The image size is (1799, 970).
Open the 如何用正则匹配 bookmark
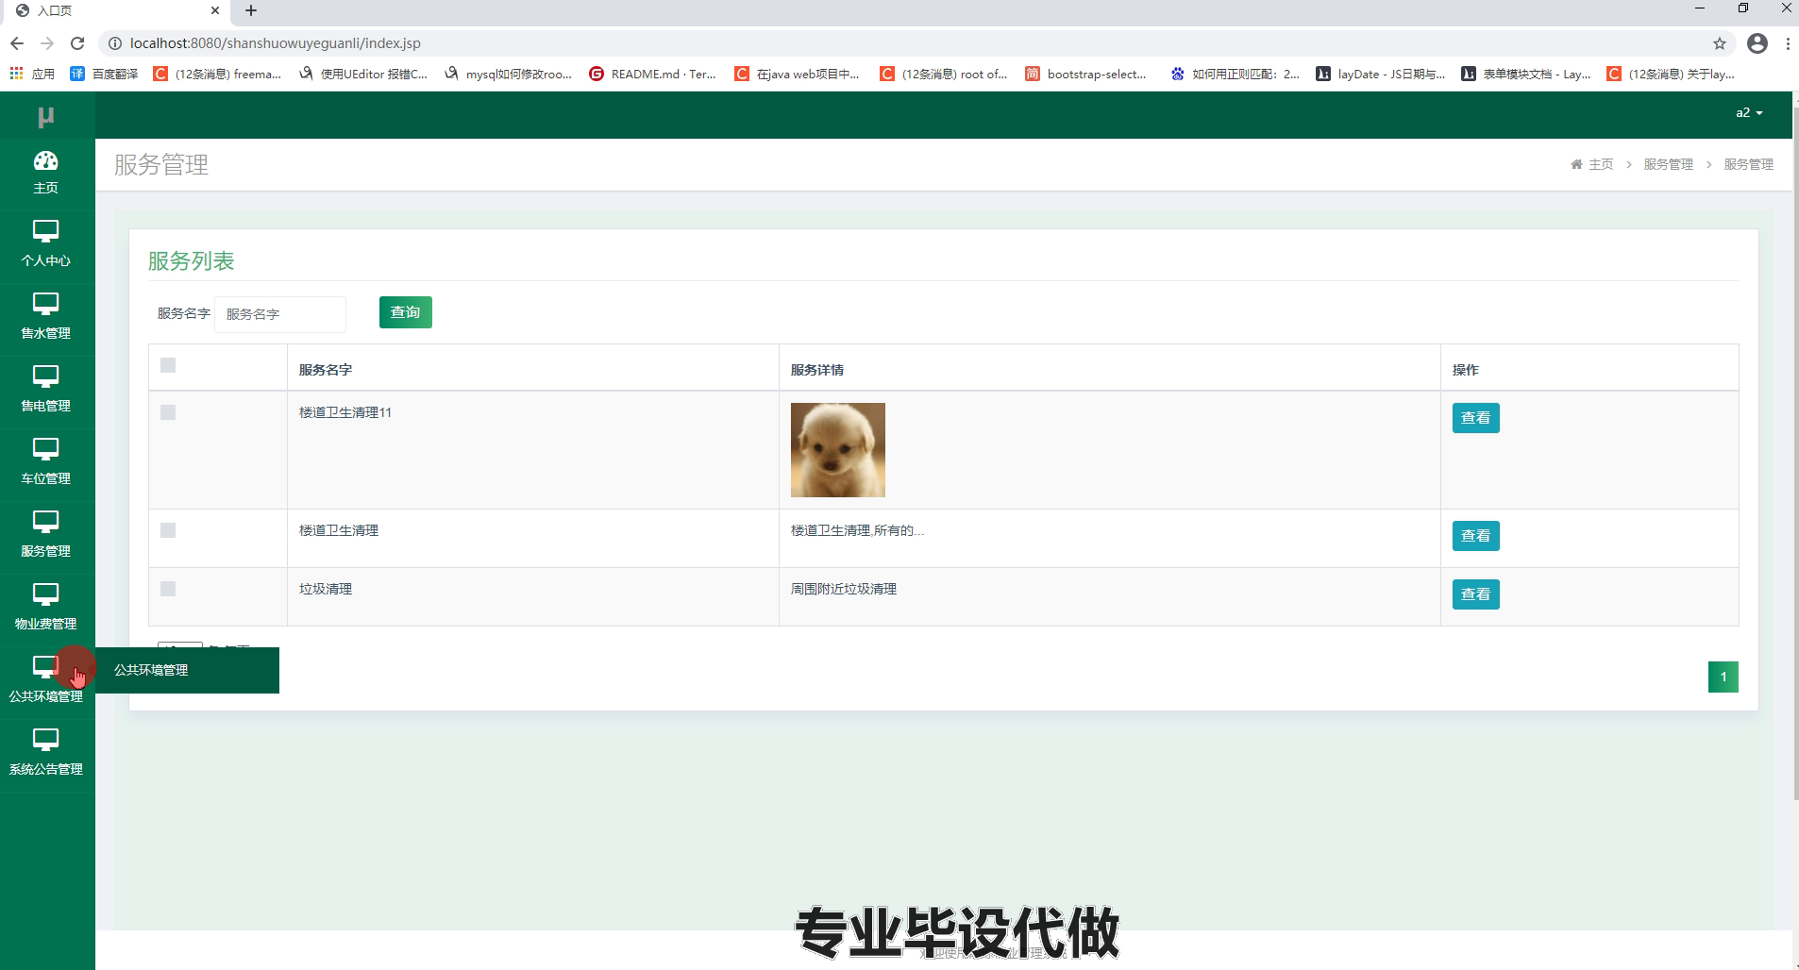(x=1235, y=74)
